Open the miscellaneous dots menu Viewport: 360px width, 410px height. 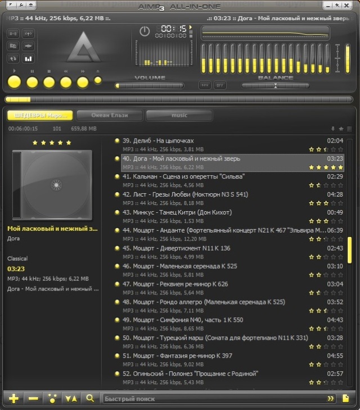coord(52,399)
